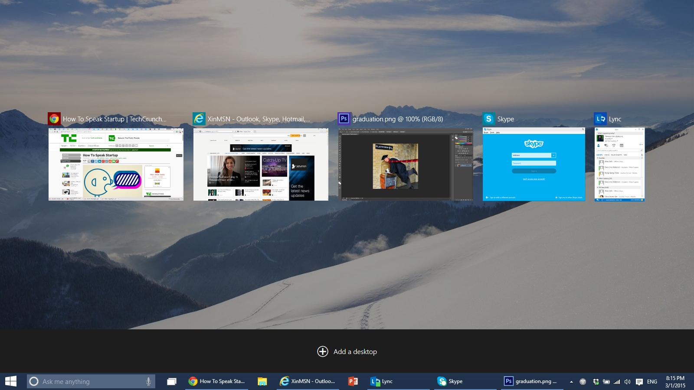Launch PowerPoint from the taskbar
694x390 pixels.
[x=353, y=381]
